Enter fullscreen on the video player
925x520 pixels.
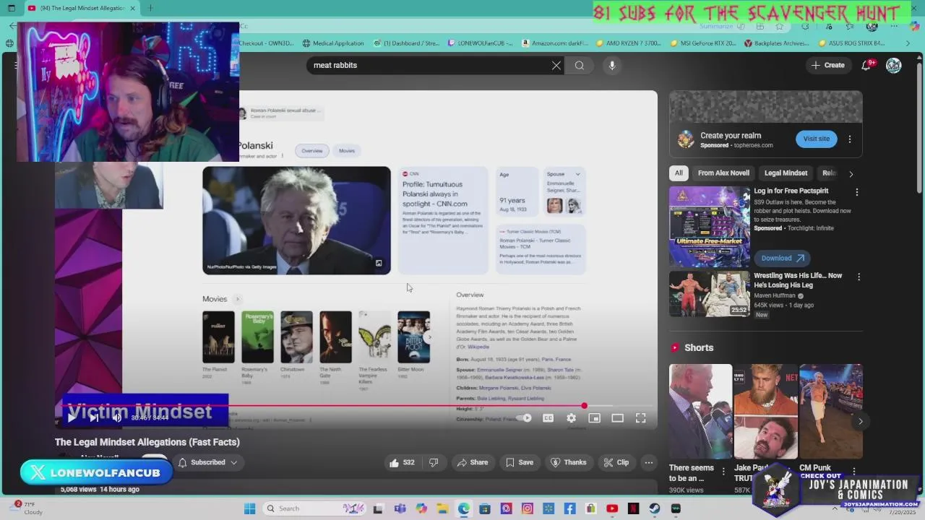tap(640, 418)
